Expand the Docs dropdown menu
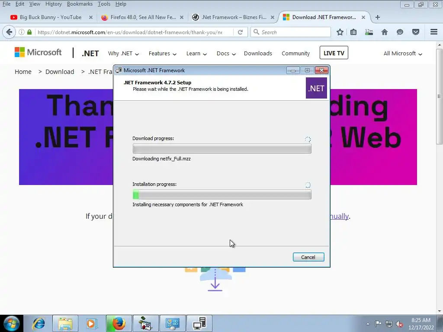 click(226, 53)
